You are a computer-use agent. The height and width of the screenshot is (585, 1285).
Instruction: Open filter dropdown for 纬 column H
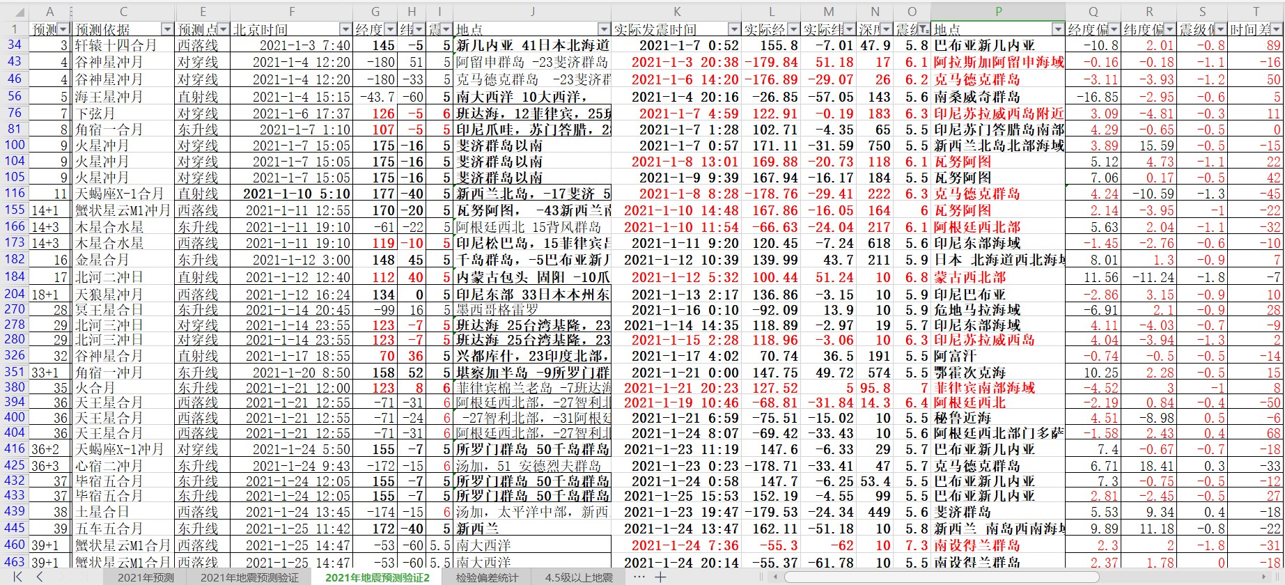(x=419, y=29)
